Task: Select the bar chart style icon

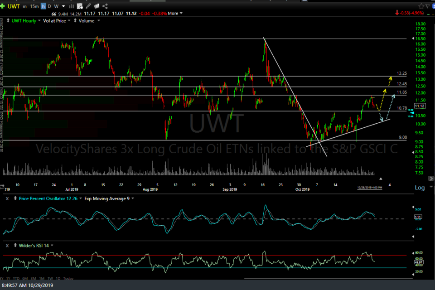Action: [71, 6]
